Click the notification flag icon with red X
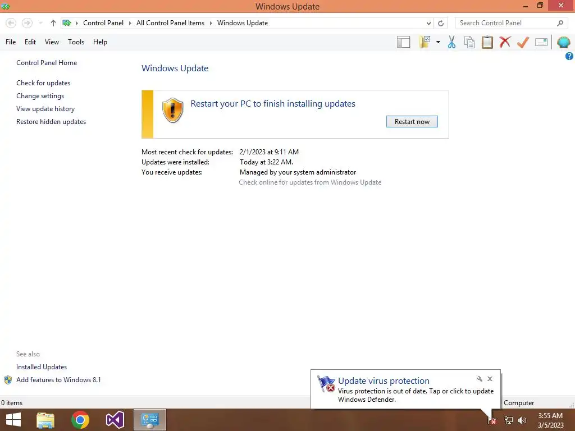 click(x=326, y=384)
